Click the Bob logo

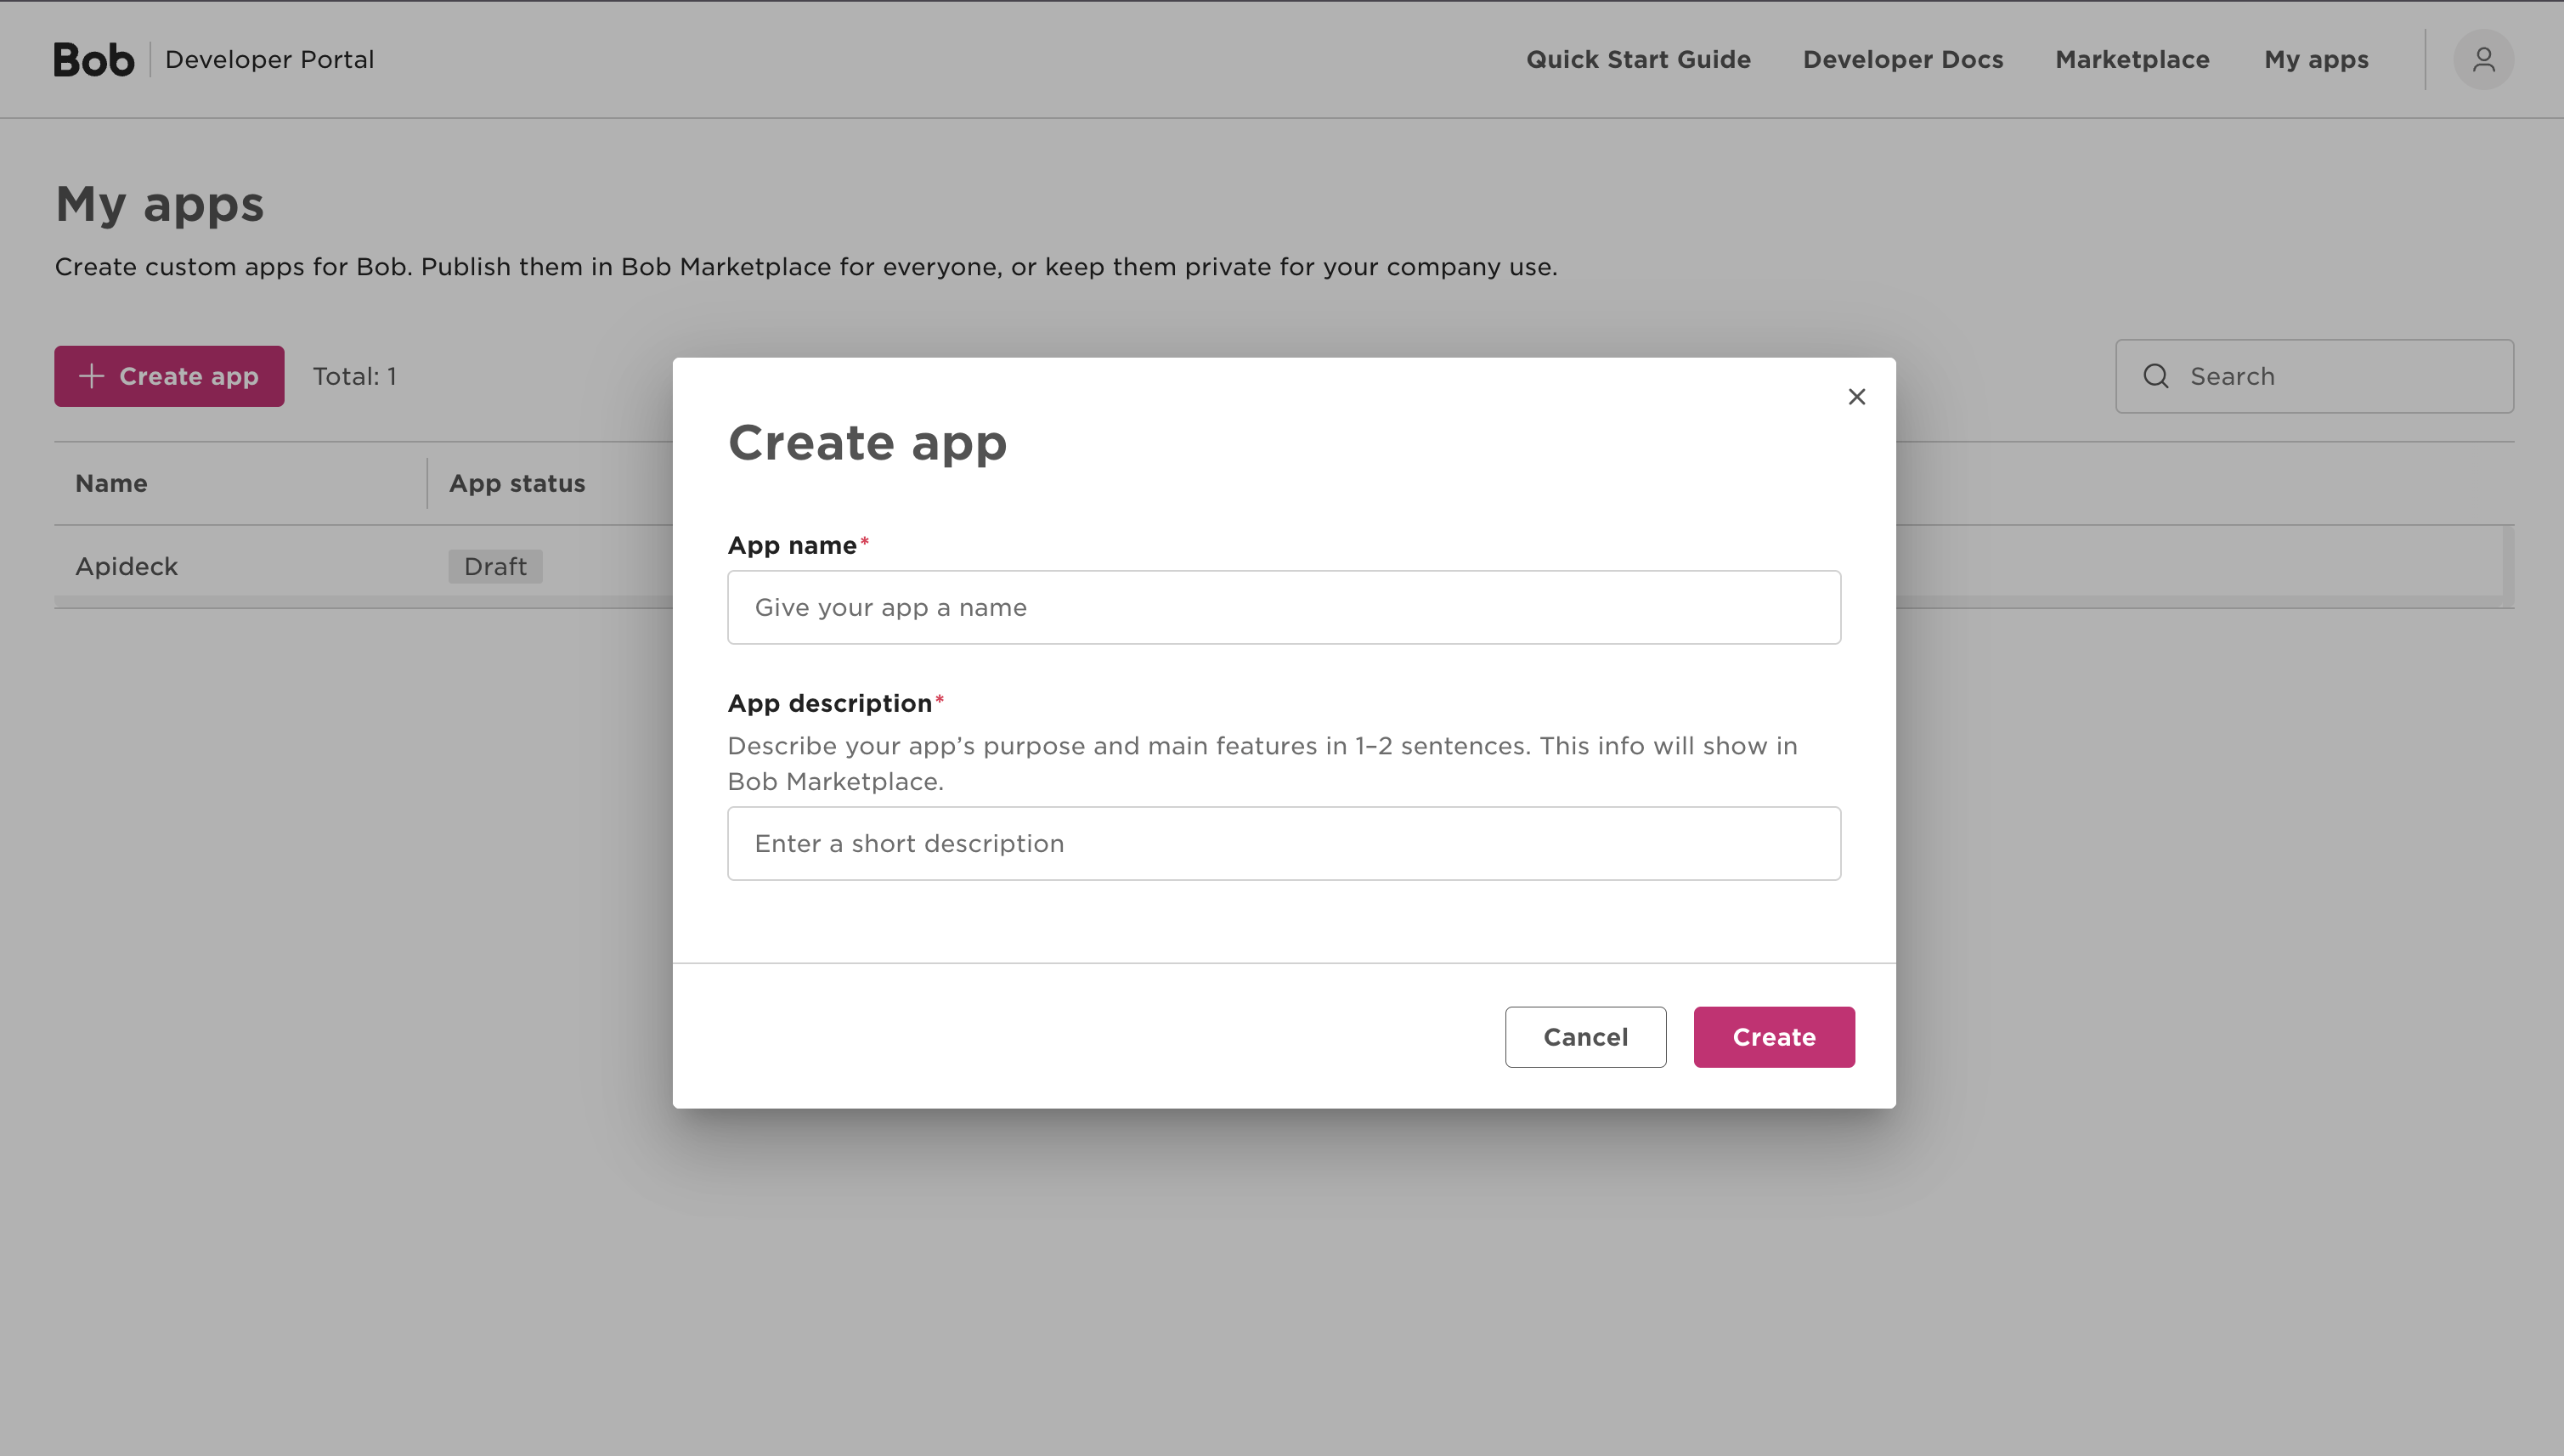tap(94, 60)
